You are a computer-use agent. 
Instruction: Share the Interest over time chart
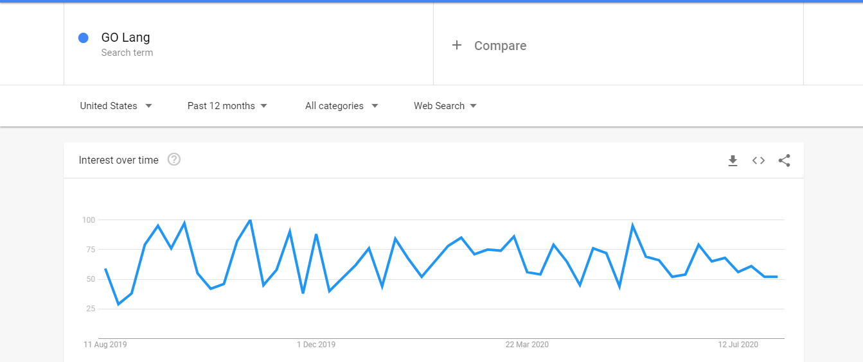click(784, 160)
